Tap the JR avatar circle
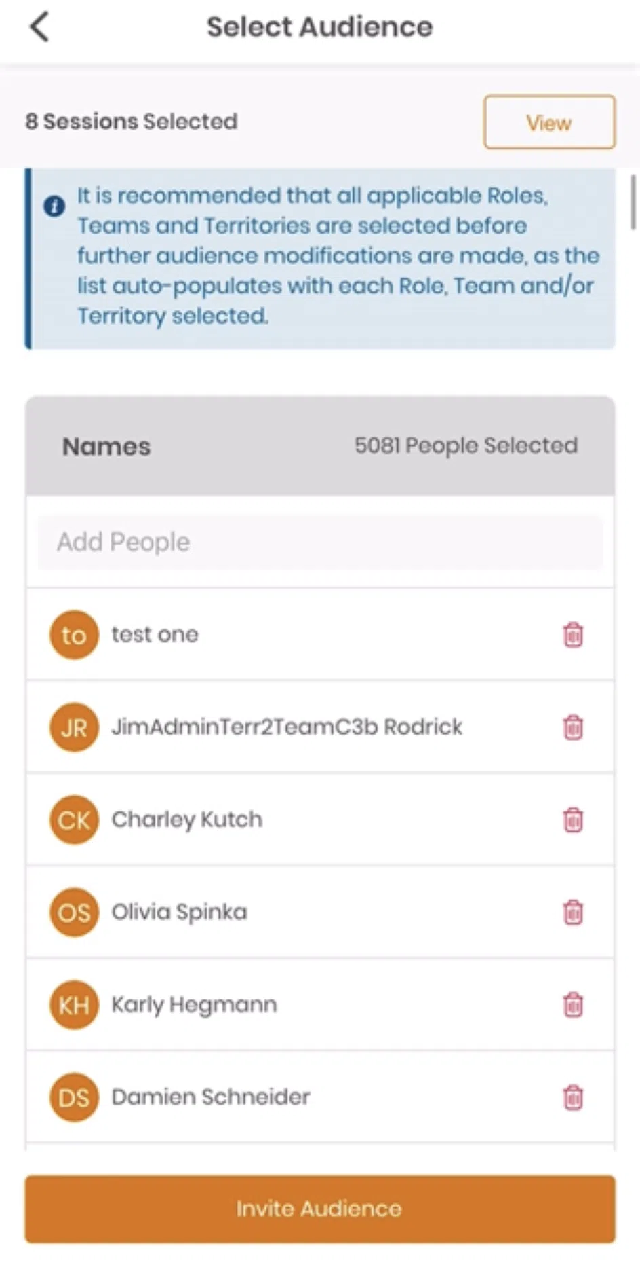Viewport: 640px width, 1267px height. (74, 727)
